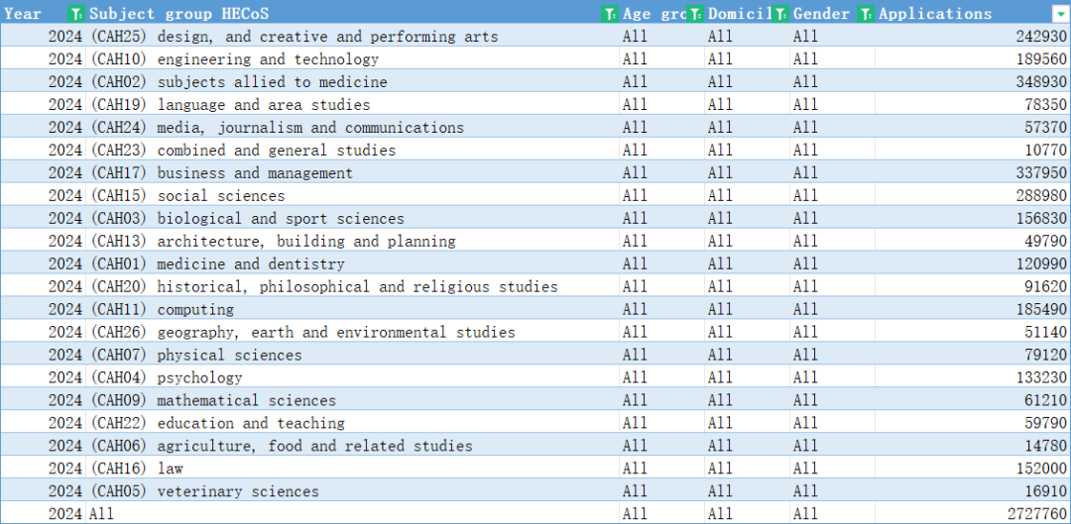Select cell '(CAH06) agriculture, food and related studies'
This screenshot has width=1071, height=524.
point(352,446)
